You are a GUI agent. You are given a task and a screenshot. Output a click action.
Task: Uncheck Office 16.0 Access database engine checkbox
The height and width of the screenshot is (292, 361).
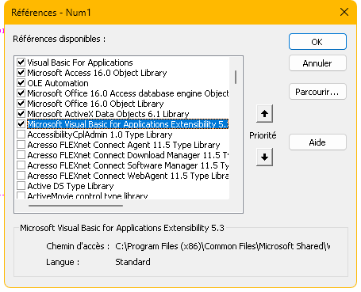[x=21, y=93]
